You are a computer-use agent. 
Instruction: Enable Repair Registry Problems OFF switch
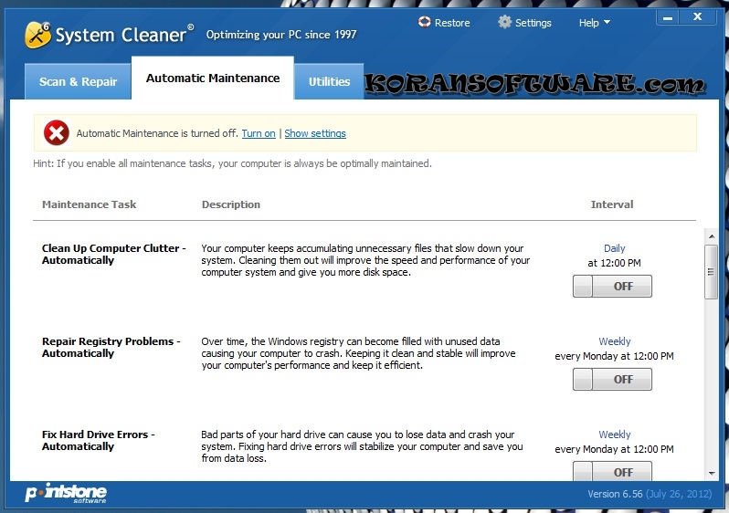coord(612,379)
